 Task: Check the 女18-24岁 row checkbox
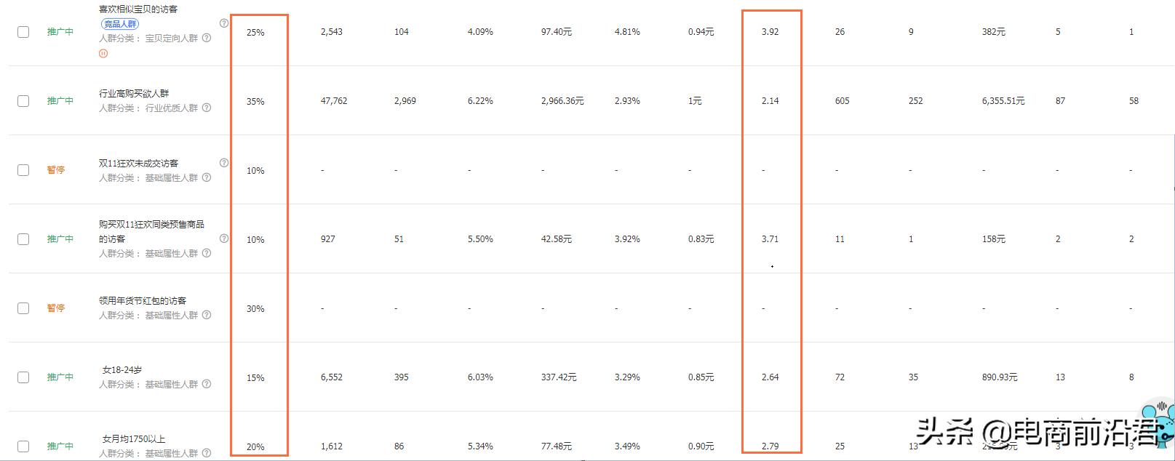[23, 377]
